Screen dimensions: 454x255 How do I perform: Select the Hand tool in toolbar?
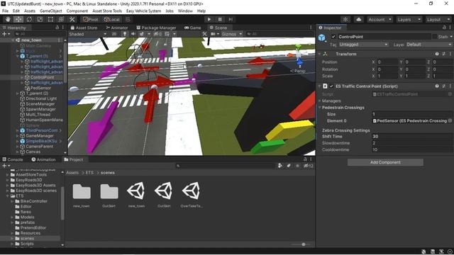[x=8, y=19]
